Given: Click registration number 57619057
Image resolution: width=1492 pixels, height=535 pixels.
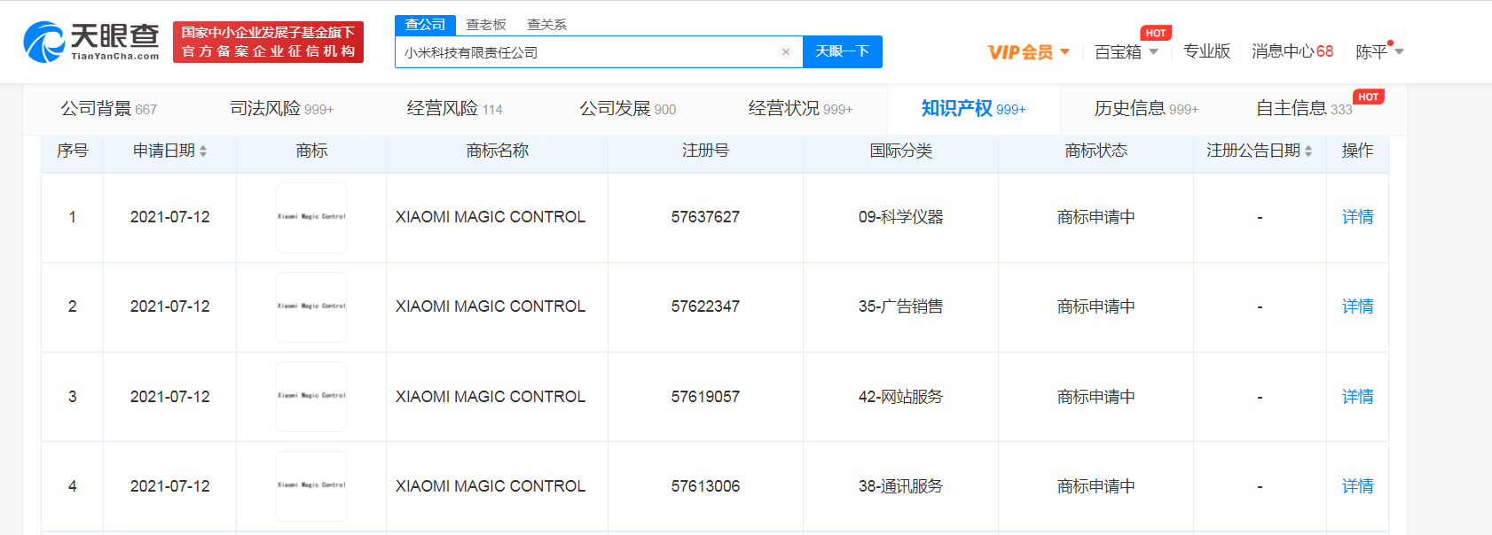Looking at the screenshot, I should [x=705, y=397].
